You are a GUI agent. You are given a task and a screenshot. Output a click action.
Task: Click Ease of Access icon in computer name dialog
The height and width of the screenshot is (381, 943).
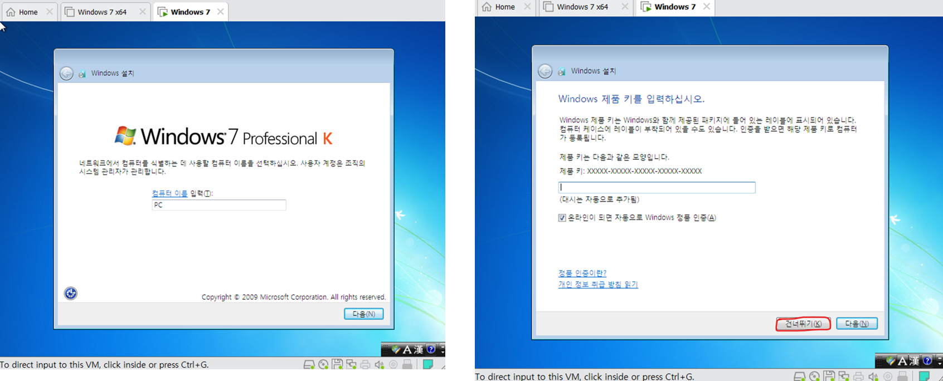[x=71, y=293]
